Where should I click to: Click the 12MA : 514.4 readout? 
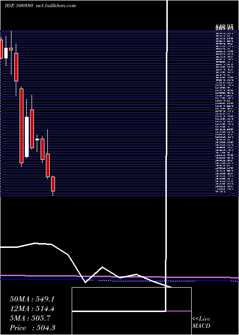[x=32, y=309]
